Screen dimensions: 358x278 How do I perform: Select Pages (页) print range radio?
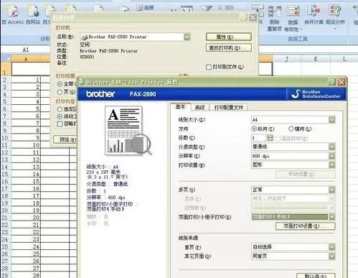click(60, 92)
